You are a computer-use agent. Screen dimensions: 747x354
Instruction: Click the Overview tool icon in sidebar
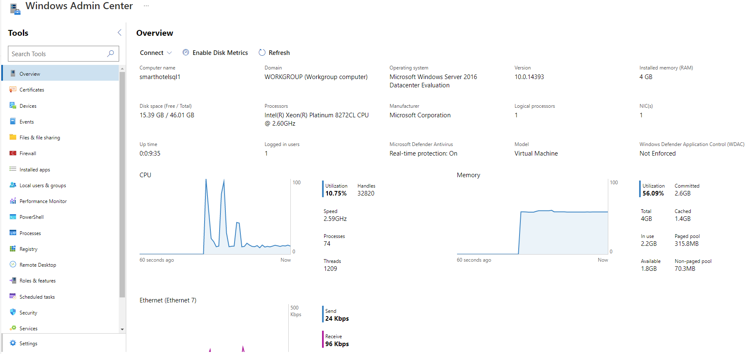tap(13, 74)
